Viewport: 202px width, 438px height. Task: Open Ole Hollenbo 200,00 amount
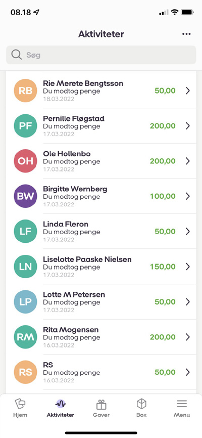pyautogui.click(x=163, y=161)
